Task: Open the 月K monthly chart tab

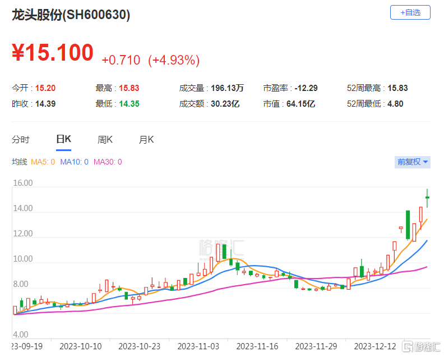Action: [146, 140]
